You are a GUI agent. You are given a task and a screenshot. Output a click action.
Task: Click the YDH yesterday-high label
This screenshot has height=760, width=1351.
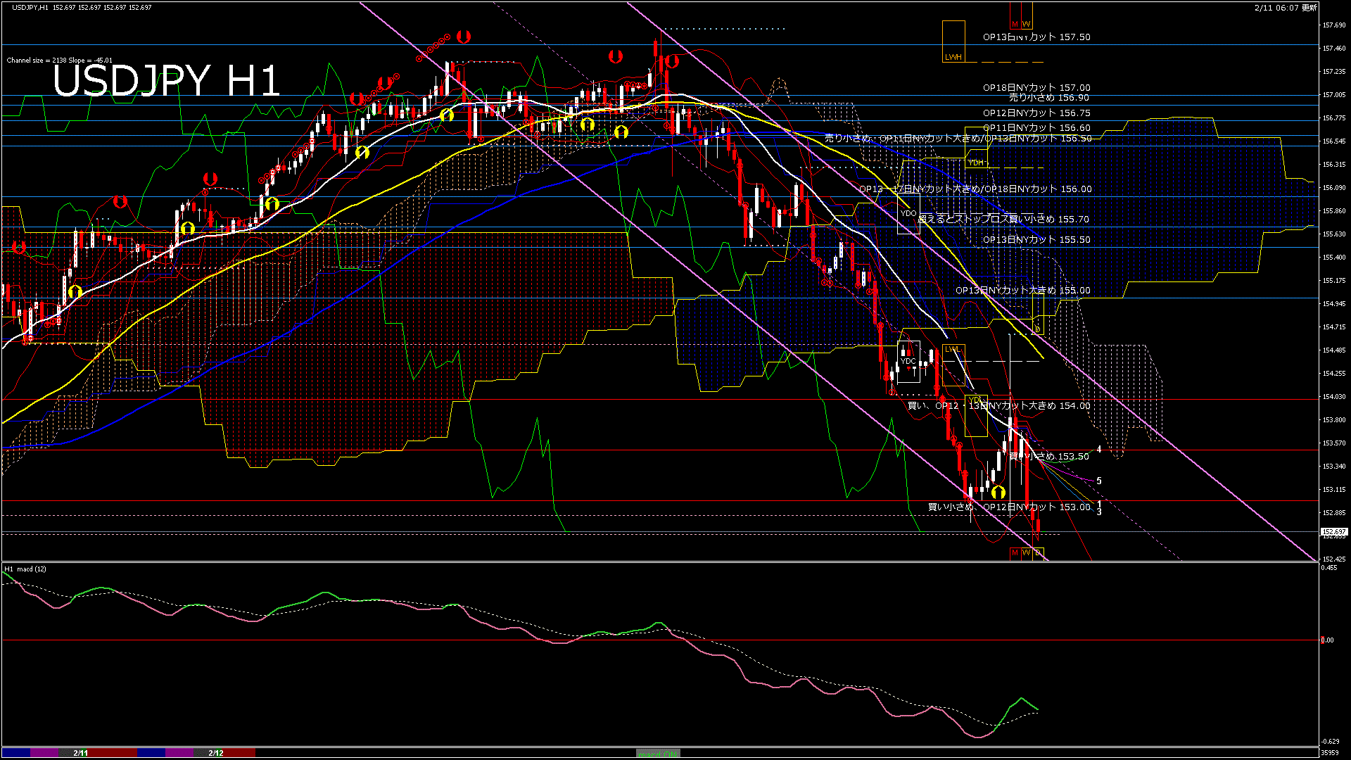pos(976,163)
